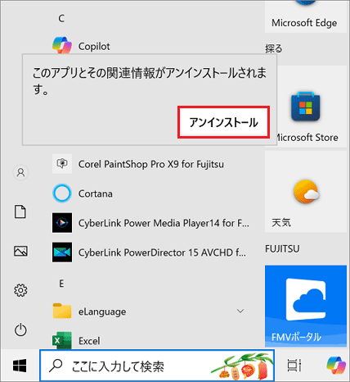Click the Windows Start button
350x382 pixels.
tap(20, 366)
